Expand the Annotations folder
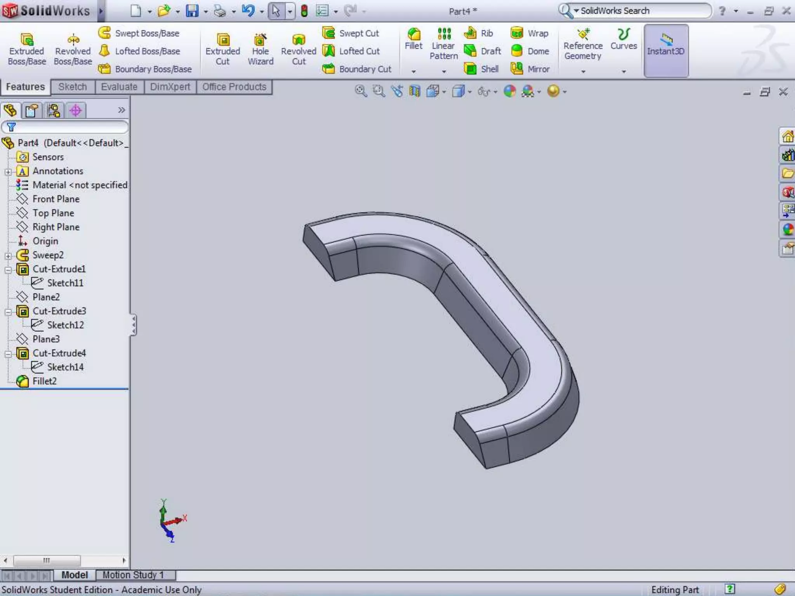795x596 pixels. point(8,172)
